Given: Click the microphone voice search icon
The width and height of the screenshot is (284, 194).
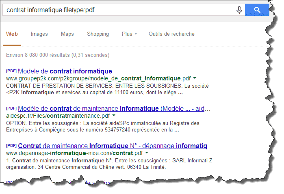Looking at the screenshot, I should [x=239, y=10].
